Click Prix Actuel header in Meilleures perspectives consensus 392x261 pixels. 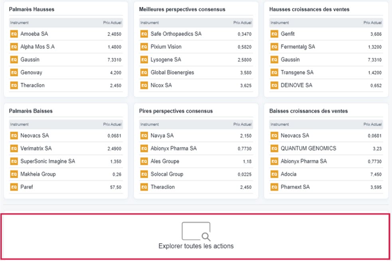click(242, 23)
